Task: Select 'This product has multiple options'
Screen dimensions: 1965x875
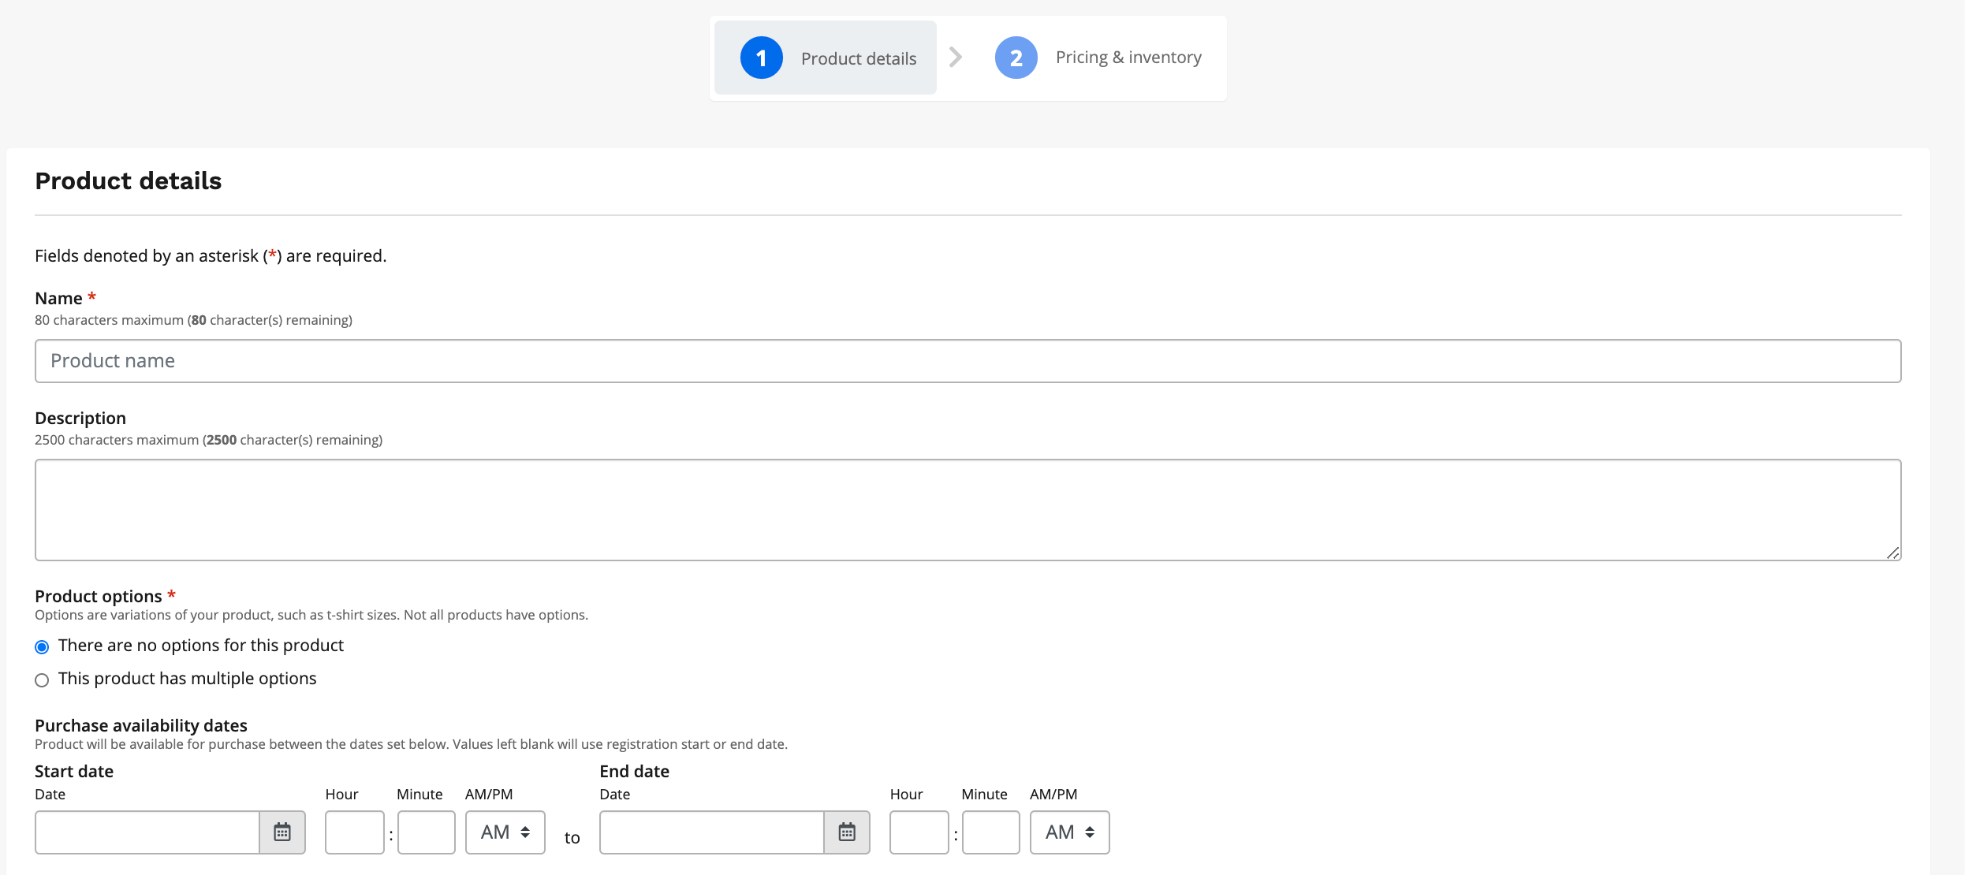Action: [42, 680]
